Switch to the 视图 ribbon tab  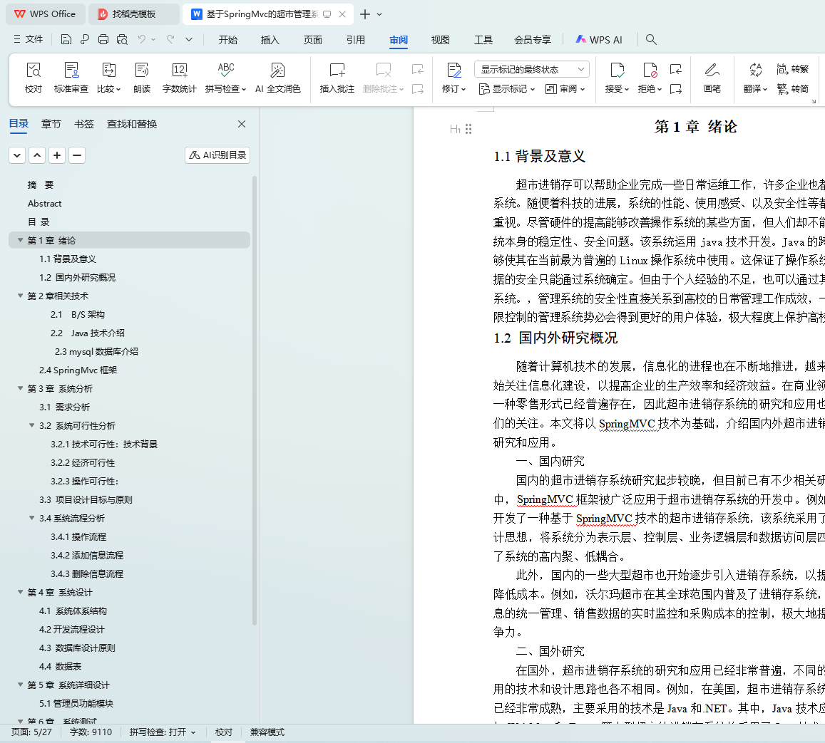coord(441,40)
